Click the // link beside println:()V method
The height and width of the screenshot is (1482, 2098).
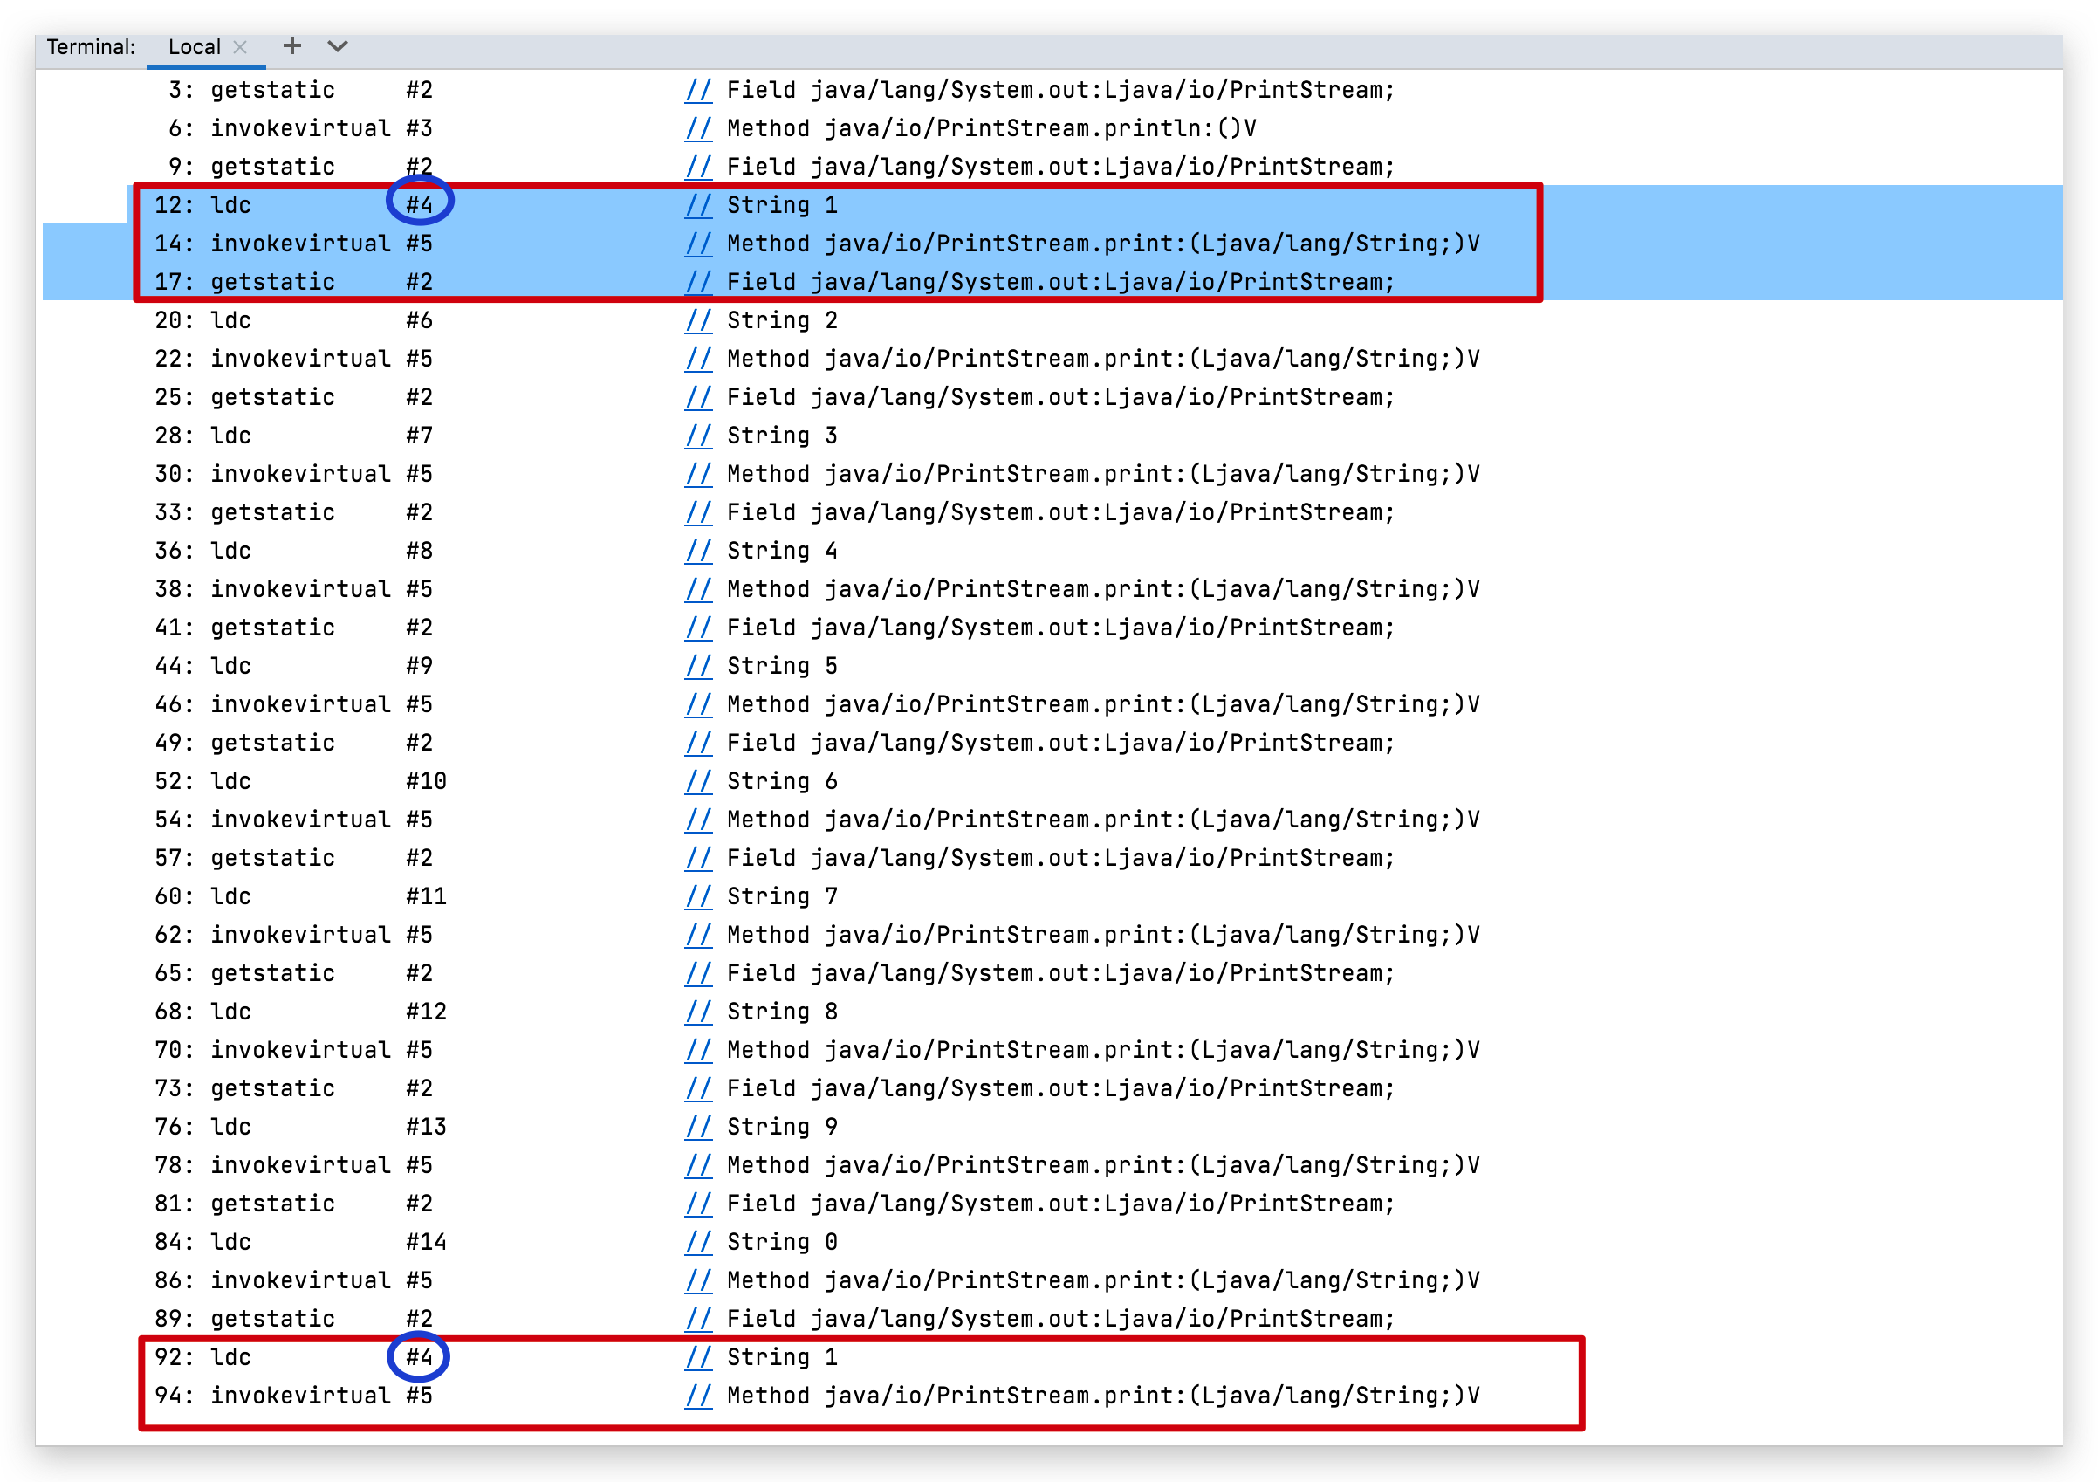tap(698, 128)
